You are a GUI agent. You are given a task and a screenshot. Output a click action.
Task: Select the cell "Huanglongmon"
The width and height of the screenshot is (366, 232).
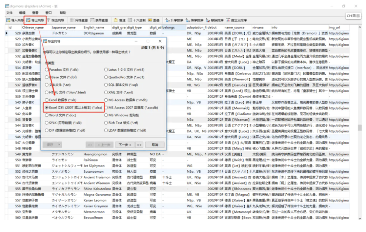coord(97,154)
